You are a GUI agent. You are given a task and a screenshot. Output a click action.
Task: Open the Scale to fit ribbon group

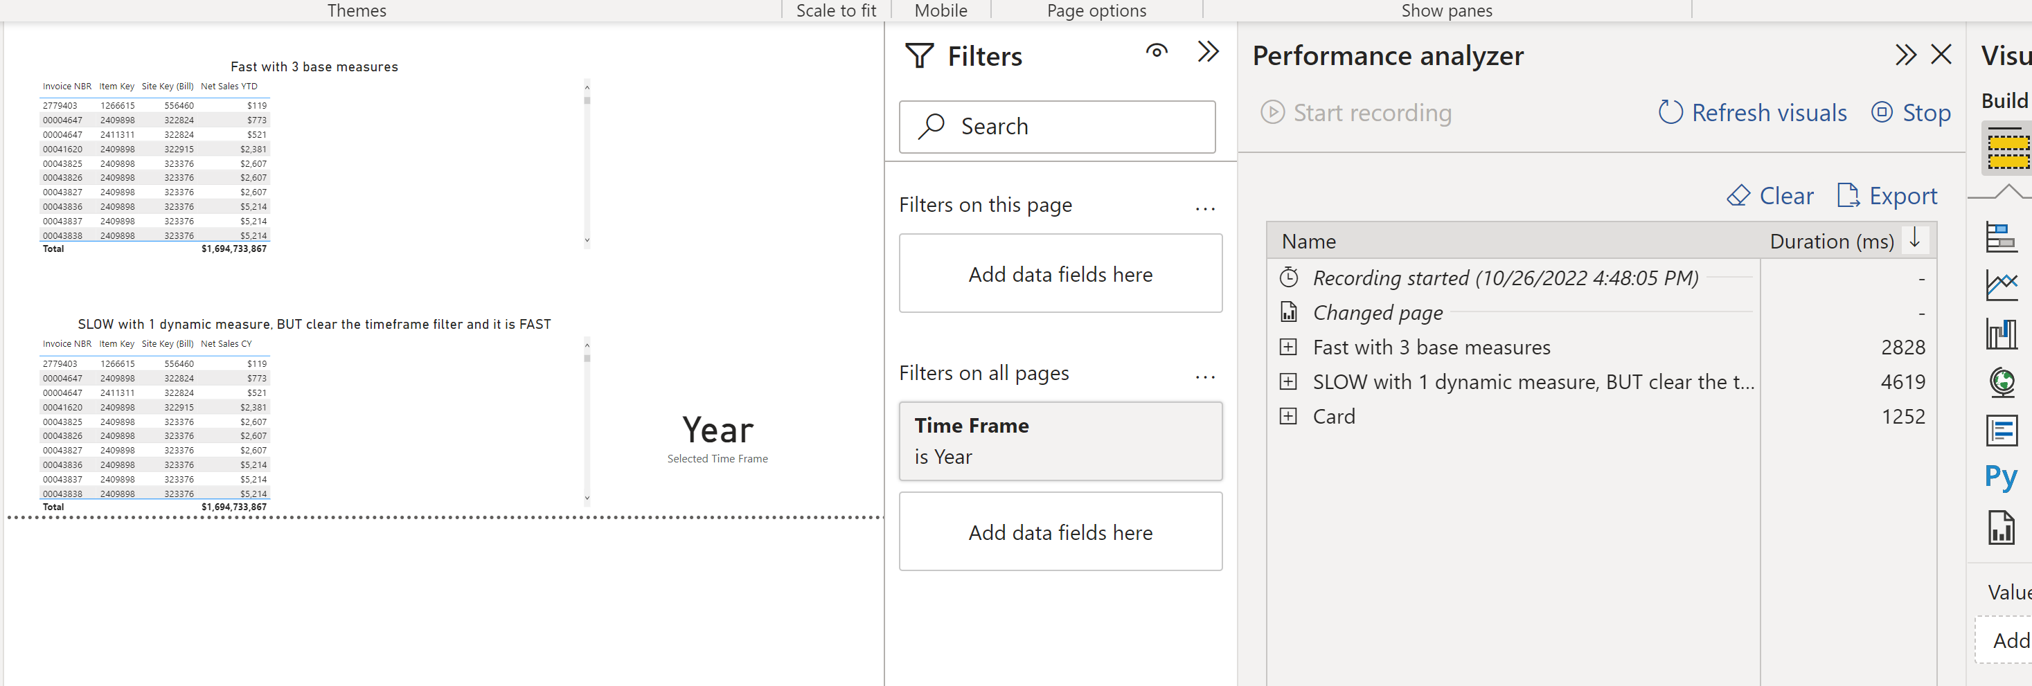click(x=836, y=10)
